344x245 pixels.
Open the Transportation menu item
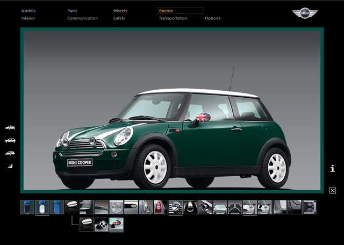point(173,18)
